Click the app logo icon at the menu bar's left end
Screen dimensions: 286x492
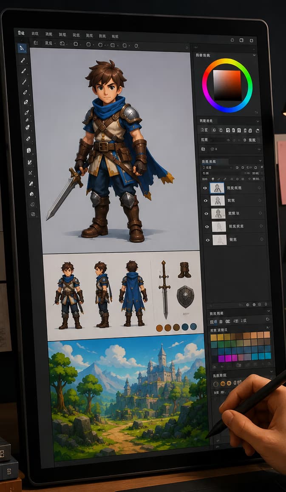click(x=21, y=33)
